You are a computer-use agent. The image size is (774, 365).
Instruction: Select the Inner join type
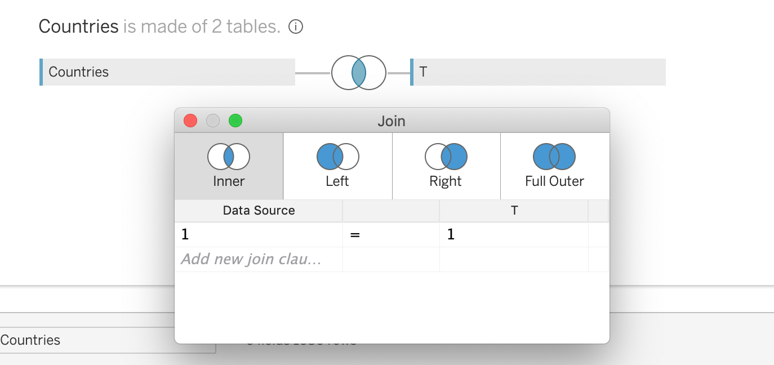click(x=229, y=166)
